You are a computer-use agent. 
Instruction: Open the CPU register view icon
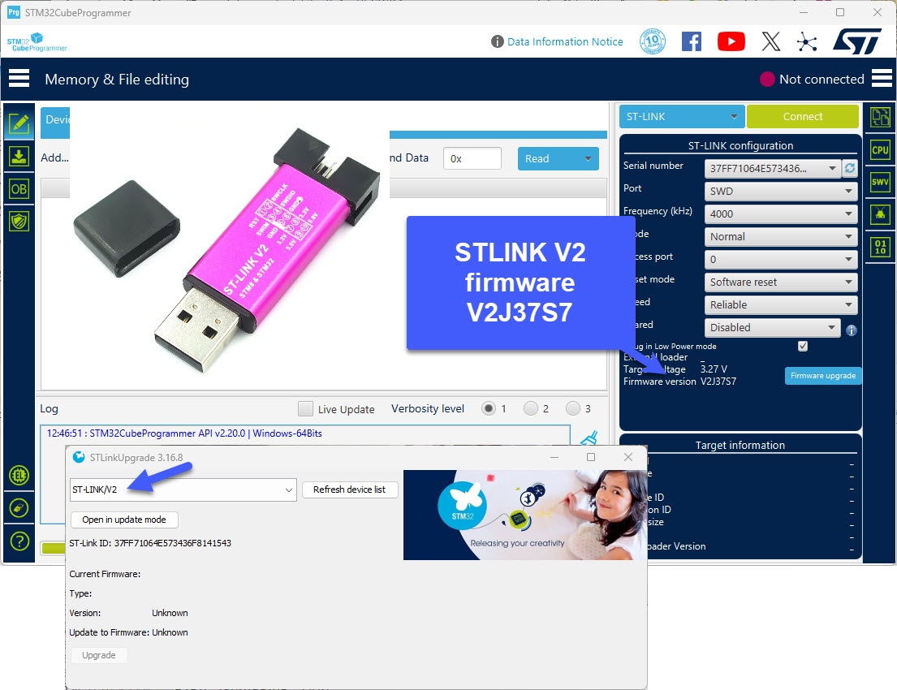click(x=882, y=149)
